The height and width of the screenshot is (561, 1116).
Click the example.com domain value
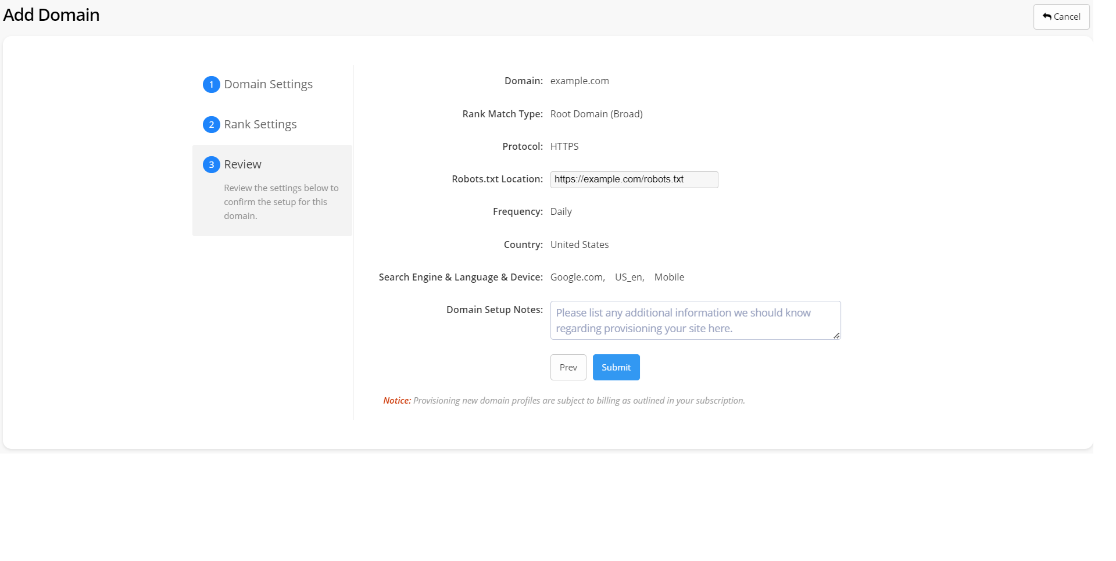pos(580,81)
